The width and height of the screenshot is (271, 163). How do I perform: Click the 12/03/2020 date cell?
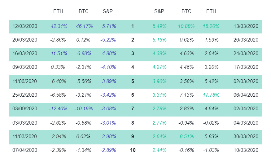(25, 26)
